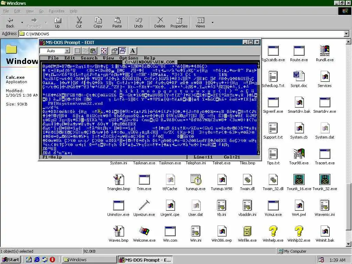Select the Script.doc Word document
The height and width of the screenshot is (264, 352).
[299, 79]
